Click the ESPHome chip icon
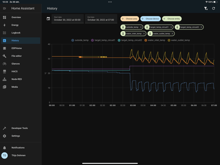Viewport: 220px width, 165px height. tap(4, 48)
